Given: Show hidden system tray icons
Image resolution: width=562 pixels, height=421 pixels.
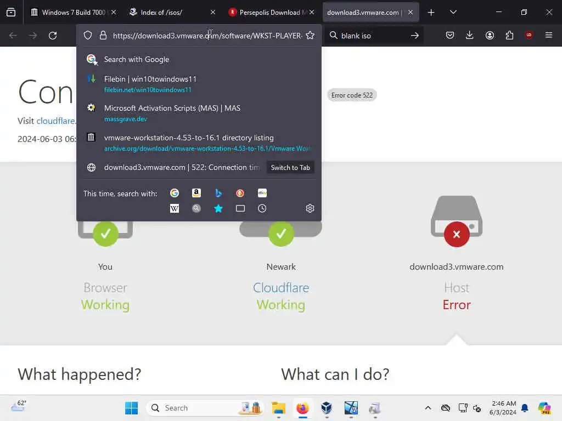Looking at the screenshot, I should [x=428, y=408].
